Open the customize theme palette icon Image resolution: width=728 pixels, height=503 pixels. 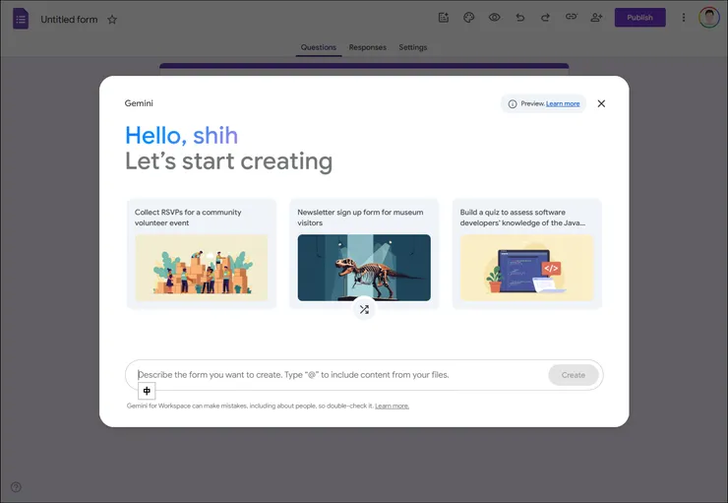point(469,18)
